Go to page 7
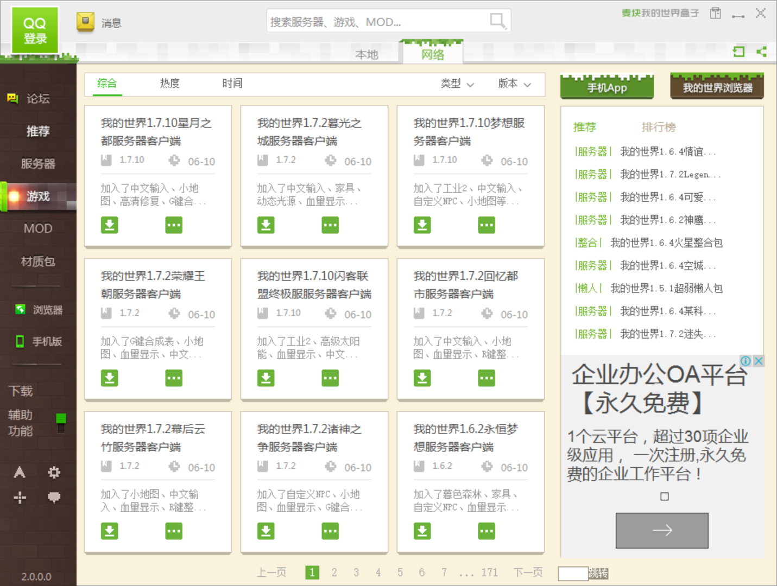 point(444,572)
